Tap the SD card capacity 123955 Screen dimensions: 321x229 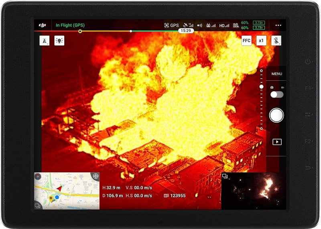(x=175, y=196)
